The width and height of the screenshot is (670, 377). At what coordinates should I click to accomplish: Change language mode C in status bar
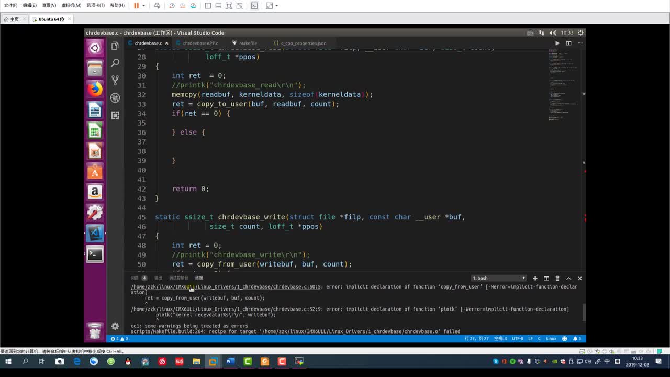[539, 339]
